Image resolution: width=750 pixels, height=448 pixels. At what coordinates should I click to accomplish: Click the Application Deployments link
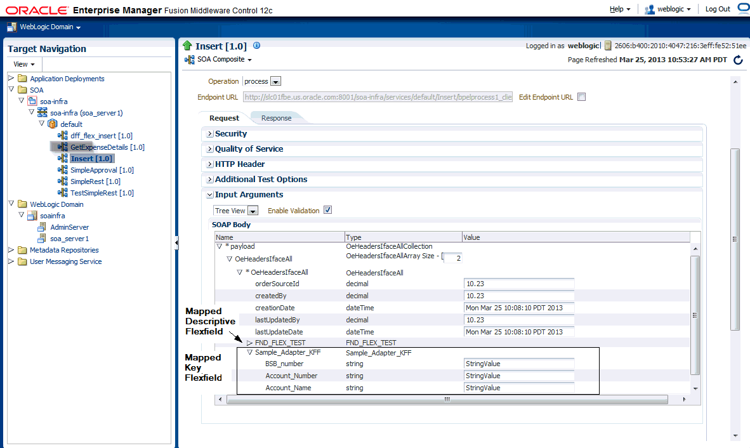[x=67, y=79]
